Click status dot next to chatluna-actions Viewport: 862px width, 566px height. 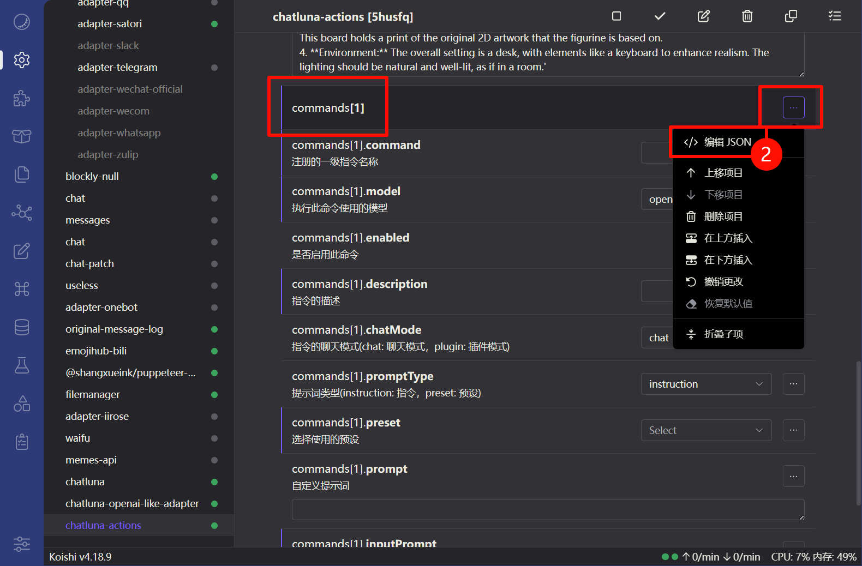214,526
